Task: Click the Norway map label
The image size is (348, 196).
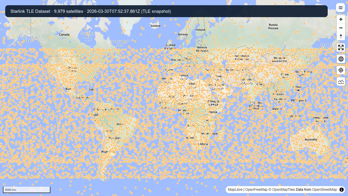Action: click(x=183, y=34)
